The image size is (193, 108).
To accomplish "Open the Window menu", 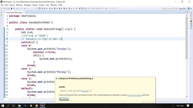I will pos(54,5).
